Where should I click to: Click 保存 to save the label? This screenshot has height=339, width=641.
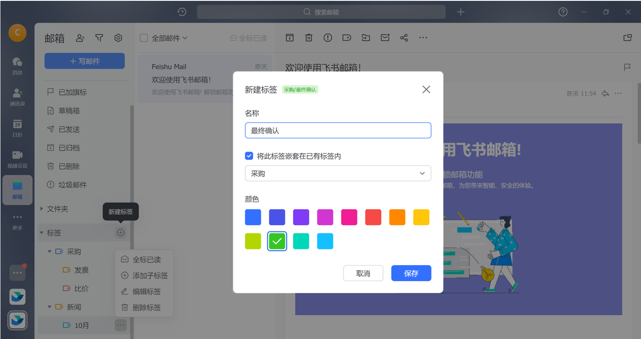[x=411, y=273]
